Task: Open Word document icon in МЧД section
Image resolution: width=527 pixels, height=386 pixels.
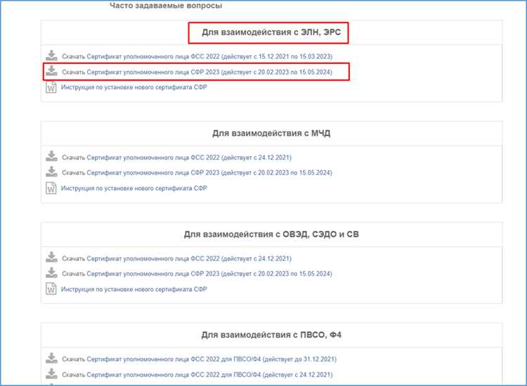Action: [x=51, y=188]
